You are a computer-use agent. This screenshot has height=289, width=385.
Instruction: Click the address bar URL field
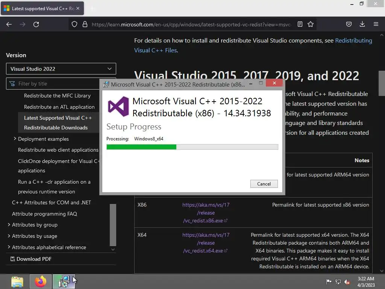click(191, 24)
